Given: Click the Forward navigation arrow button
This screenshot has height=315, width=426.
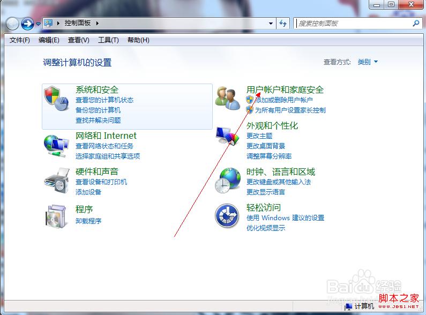Looking at the screenshot, I should [x=27, y=24].
